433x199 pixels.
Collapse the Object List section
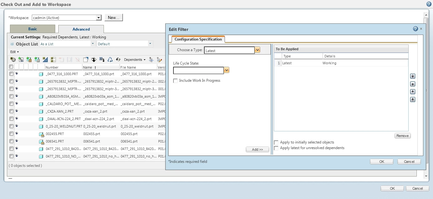(x=12, y=44)
